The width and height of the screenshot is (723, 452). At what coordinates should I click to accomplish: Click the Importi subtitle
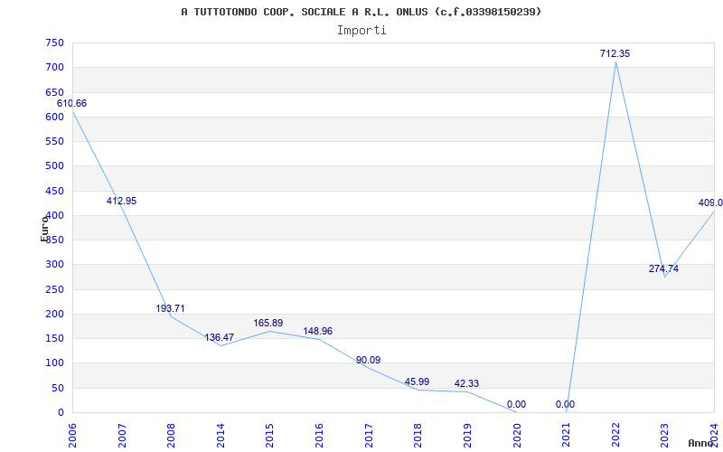(x=361, y=31)
